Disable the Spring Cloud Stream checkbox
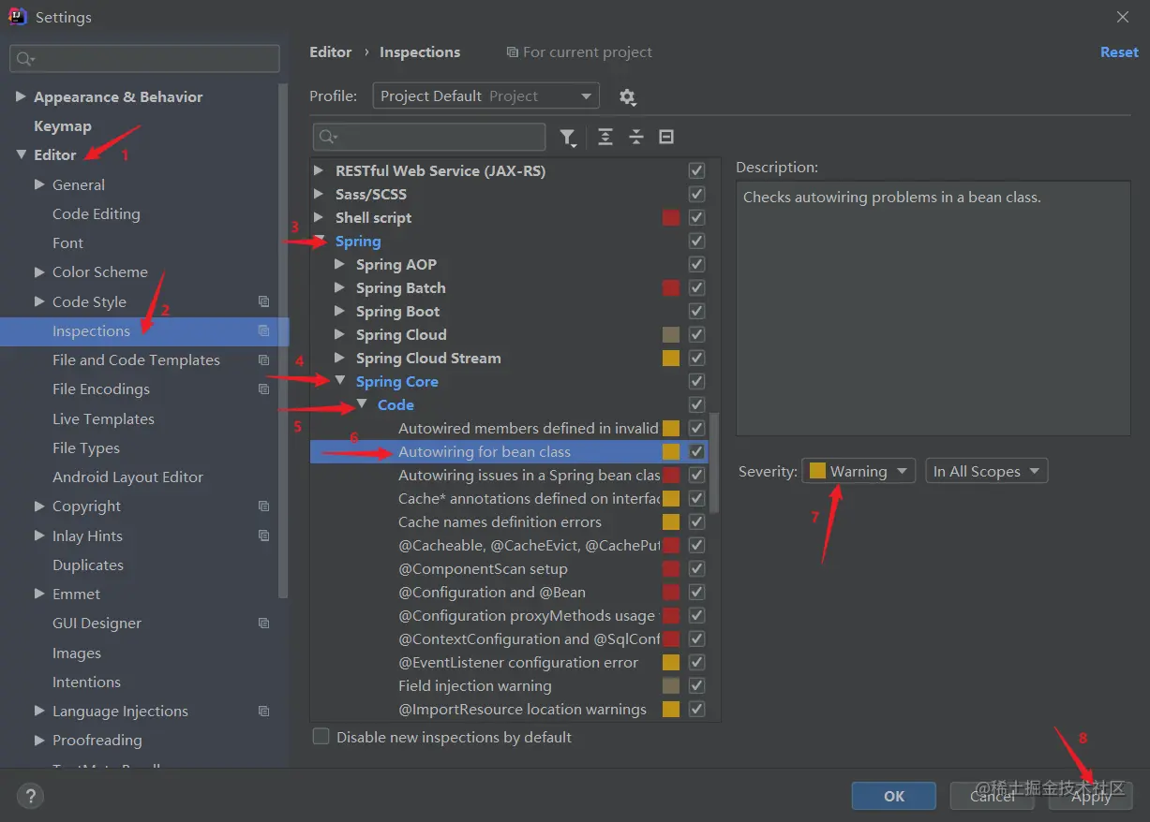The height and width of the screenshot is (822, 1150). pyautogui.click(x=696, y=358)
